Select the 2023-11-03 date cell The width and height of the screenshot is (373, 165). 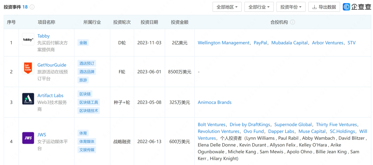pyautogui.click(x=149, y=43)
